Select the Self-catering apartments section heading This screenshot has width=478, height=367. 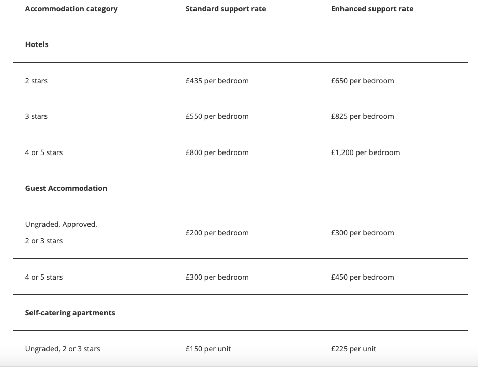pyautogui.click(x=70, y=313)
